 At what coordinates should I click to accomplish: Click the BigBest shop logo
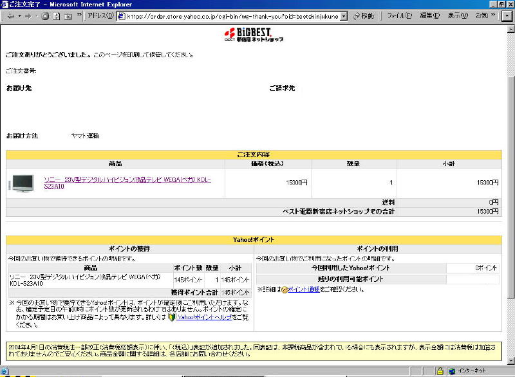coord(253,33)
